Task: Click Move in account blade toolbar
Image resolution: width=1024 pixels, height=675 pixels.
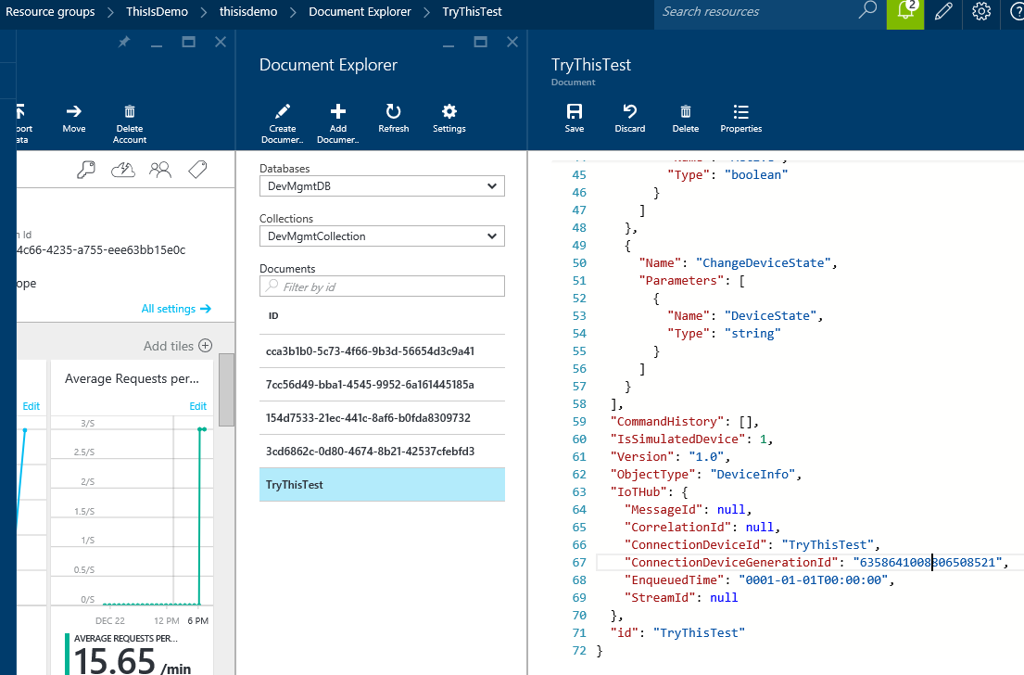Action: (x=74, y=119)
